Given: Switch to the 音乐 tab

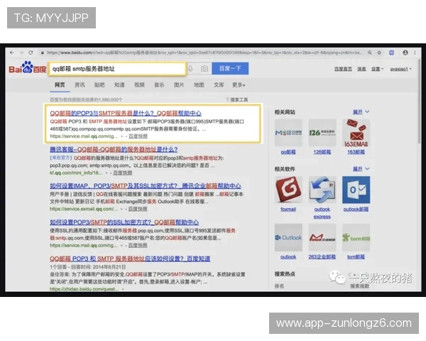Looking at the screenshot, I should pos(159,85).
